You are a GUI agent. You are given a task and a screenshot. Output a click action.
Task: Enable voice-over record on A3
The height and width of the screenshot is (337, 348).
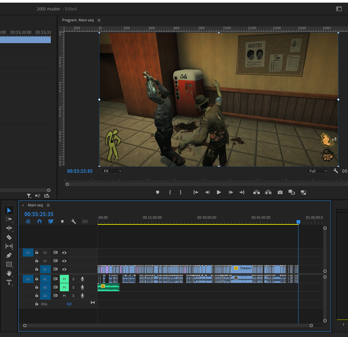point(82,296)
